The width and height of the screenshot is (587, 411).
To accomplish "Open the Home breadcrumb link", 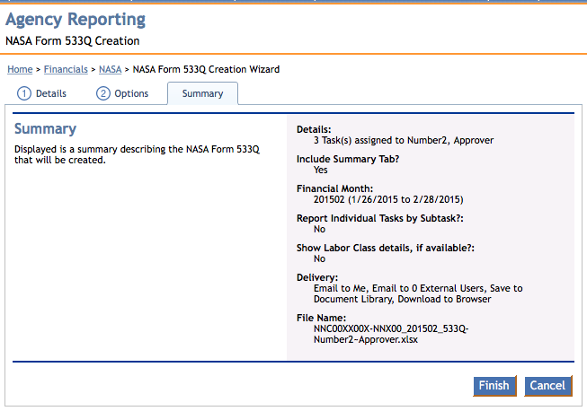I will point(20,69).
